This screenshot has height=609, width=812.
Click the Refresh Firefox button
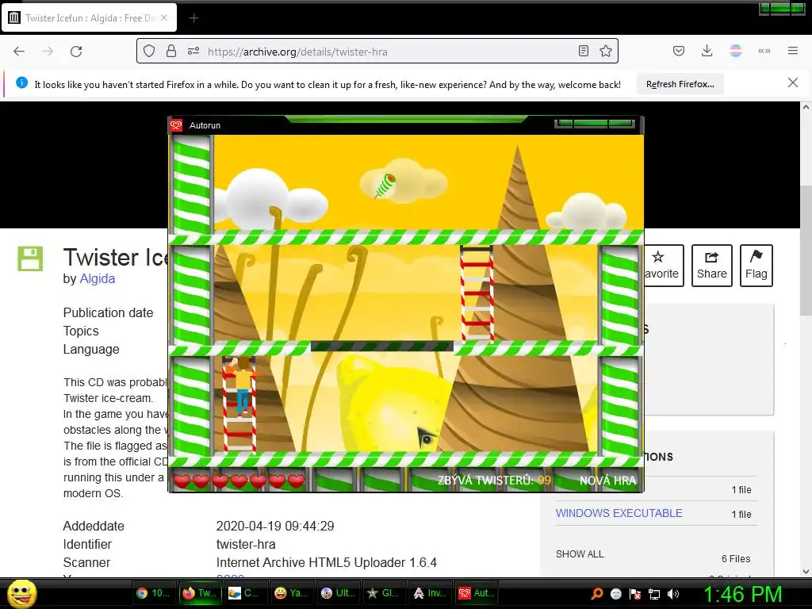pos(680,84)
